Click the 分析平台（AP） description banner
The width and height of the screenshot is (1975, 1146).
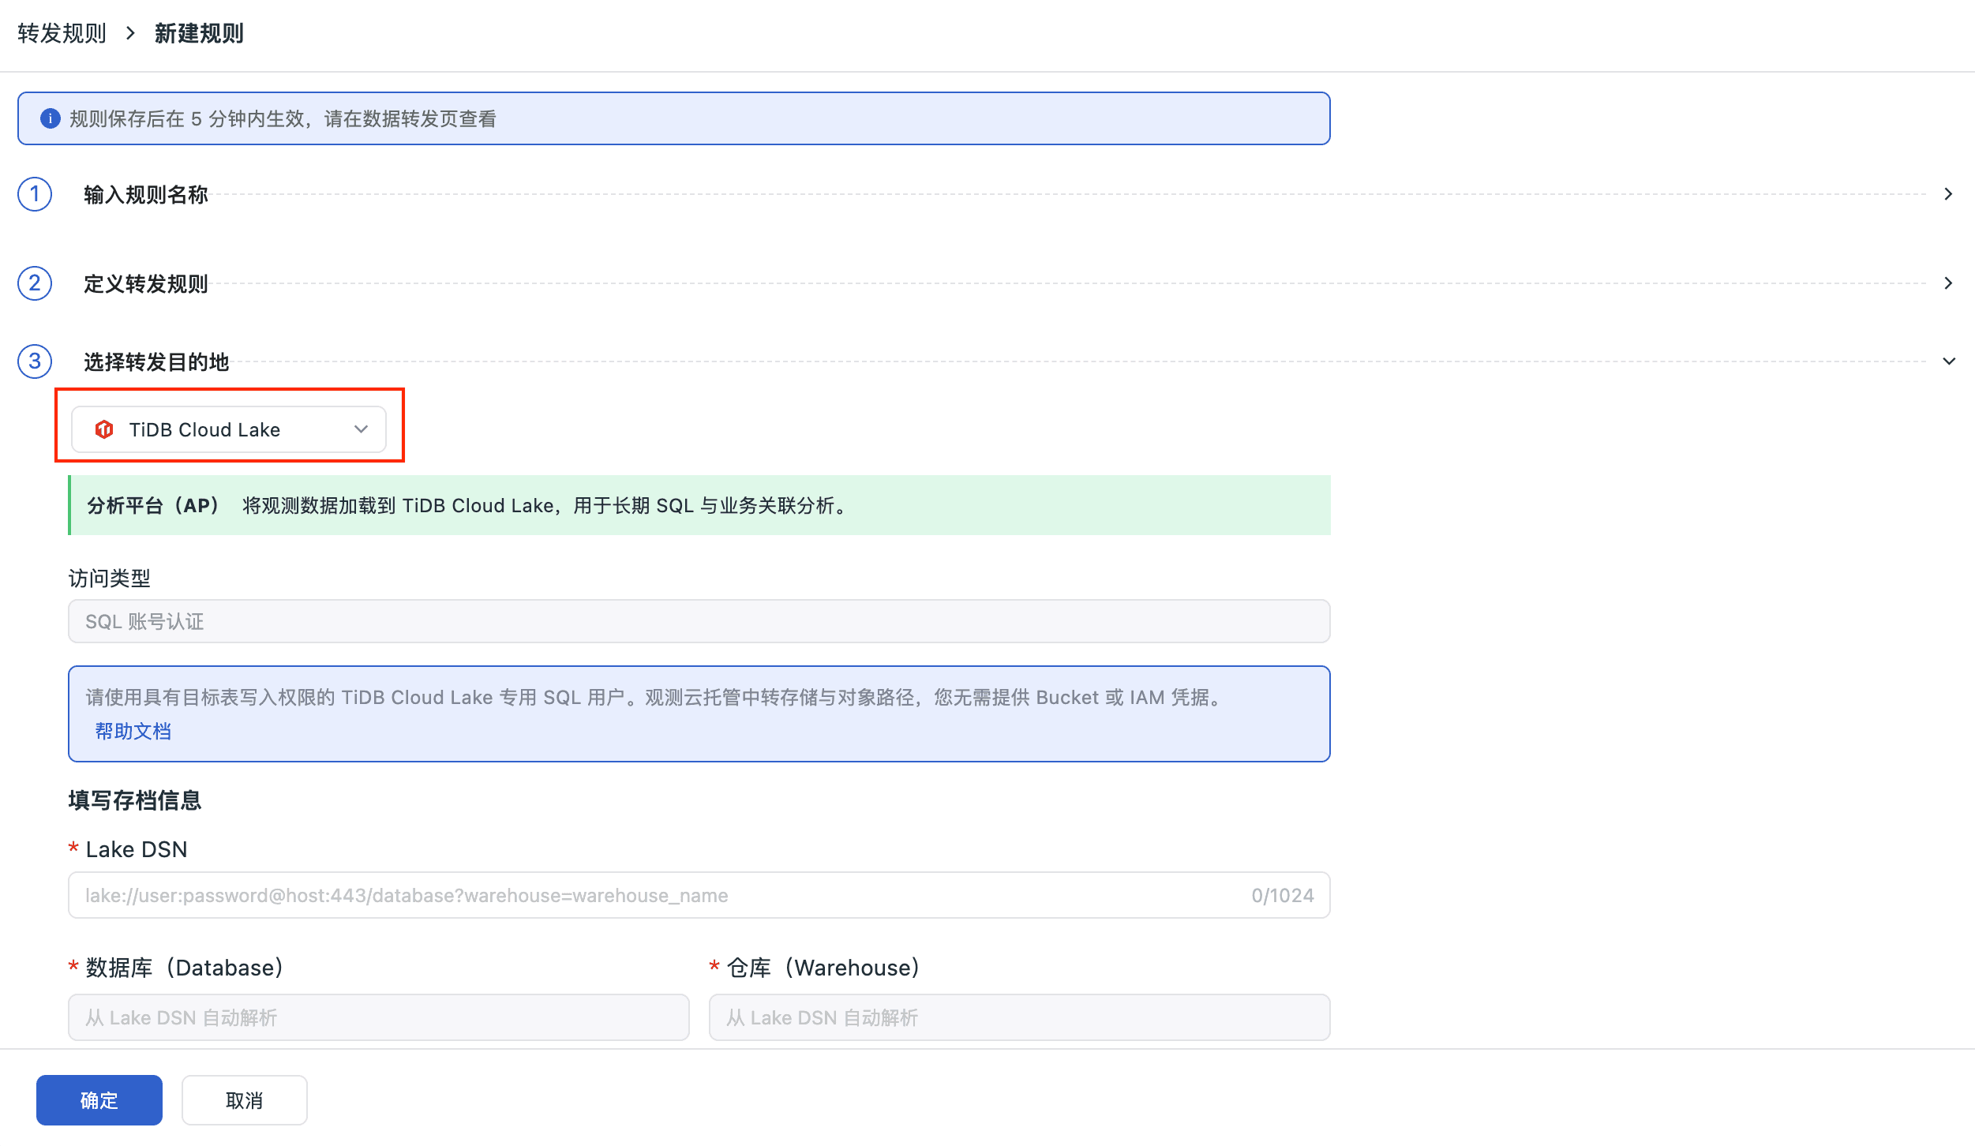pyautogui.click(x=699, y=505)
